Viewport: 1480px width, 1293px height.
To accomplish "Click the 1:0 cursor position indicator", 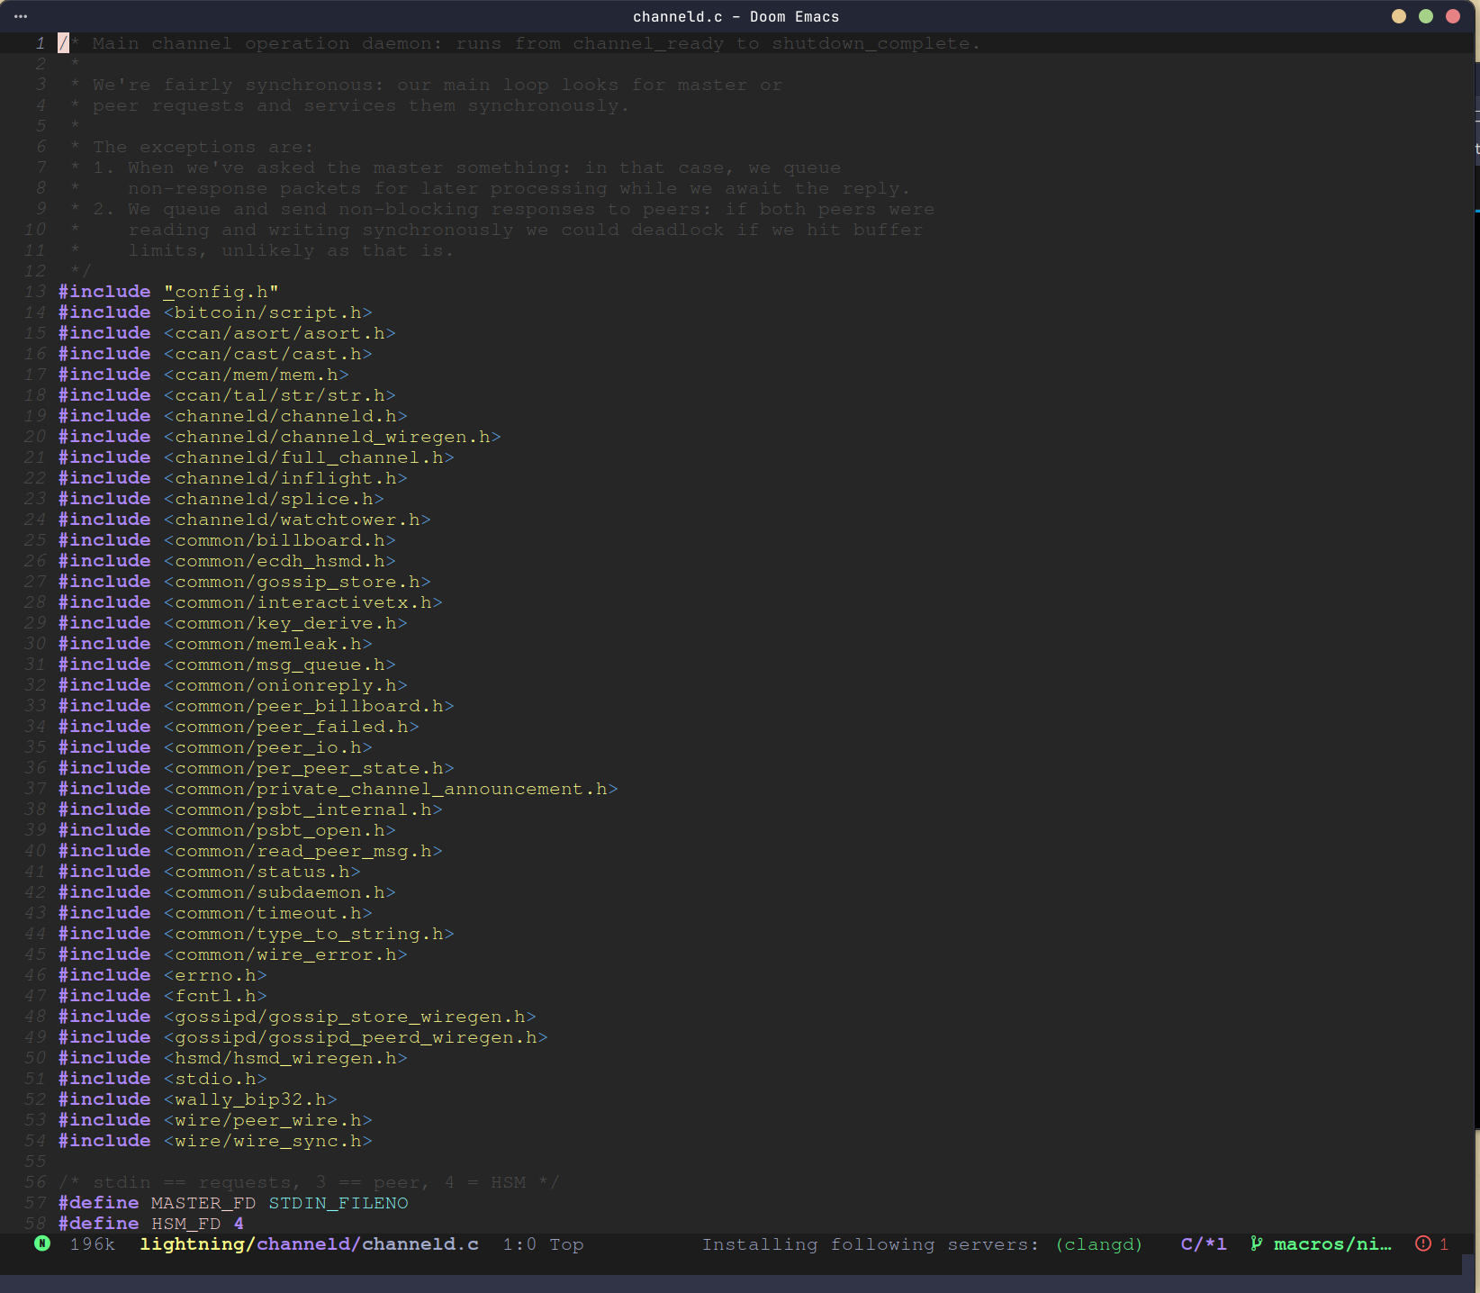I will pos(519,1244).
